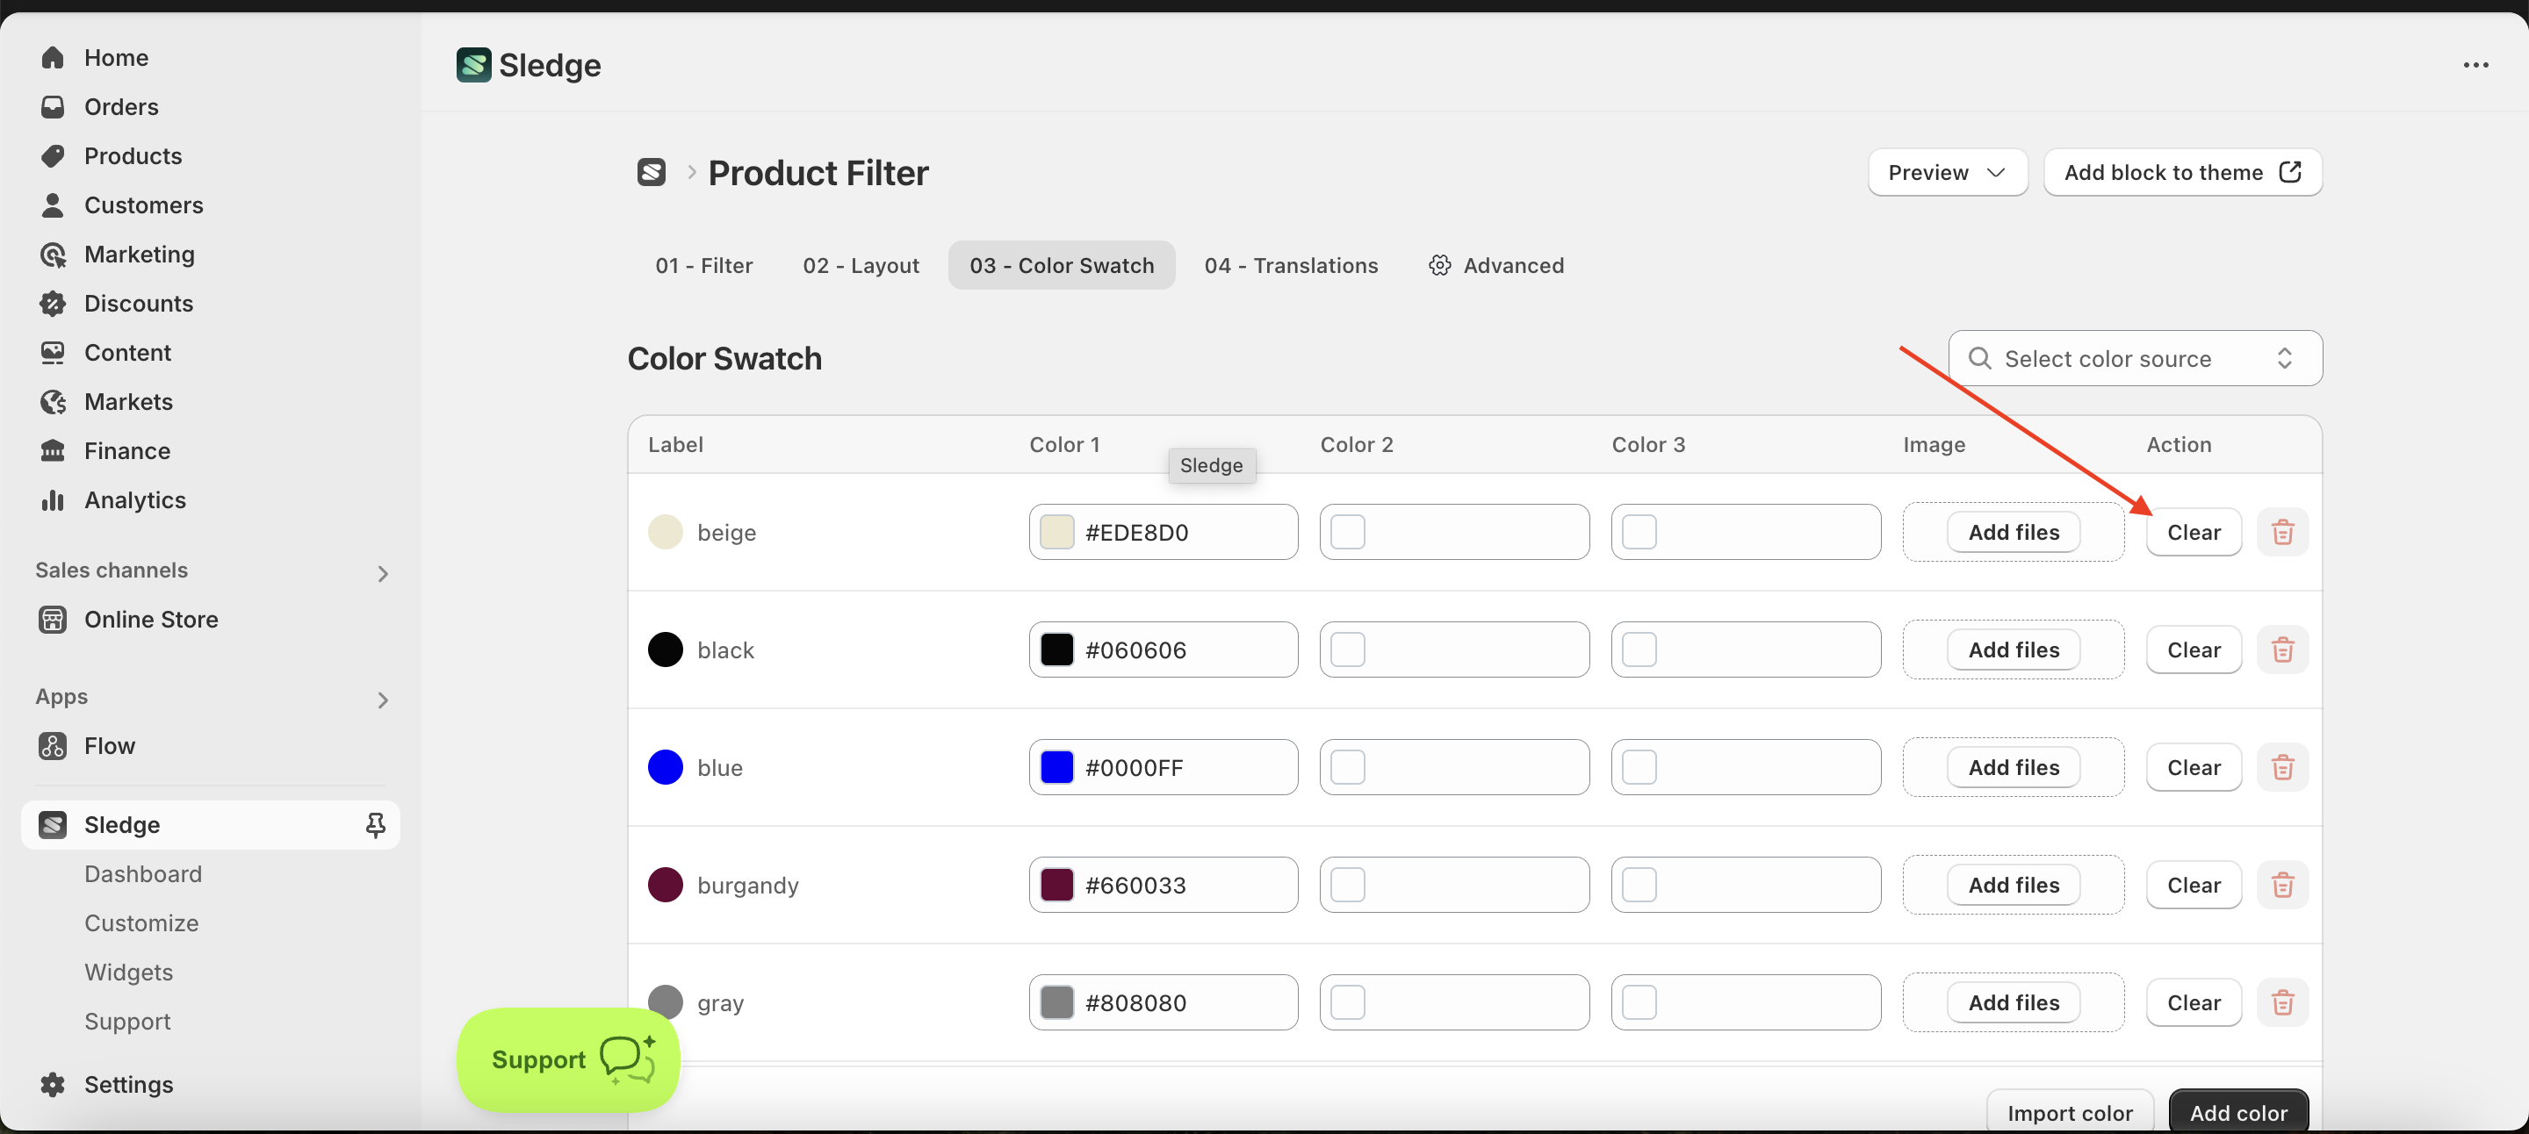The height and width of the screenshot is (1134, 2529).
Task: Open Sledge Customize submenu item
Action: click(x=141, y=923)
